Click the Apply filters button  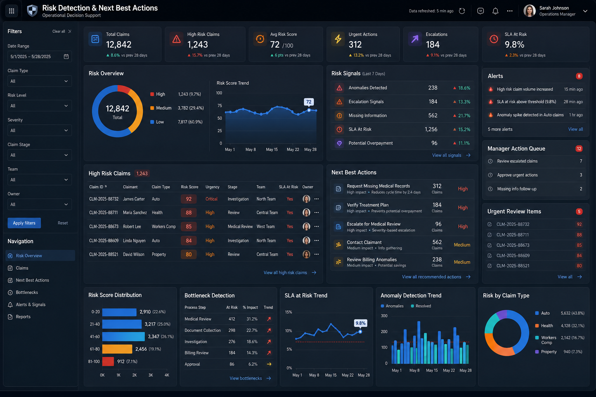[24, 223]
